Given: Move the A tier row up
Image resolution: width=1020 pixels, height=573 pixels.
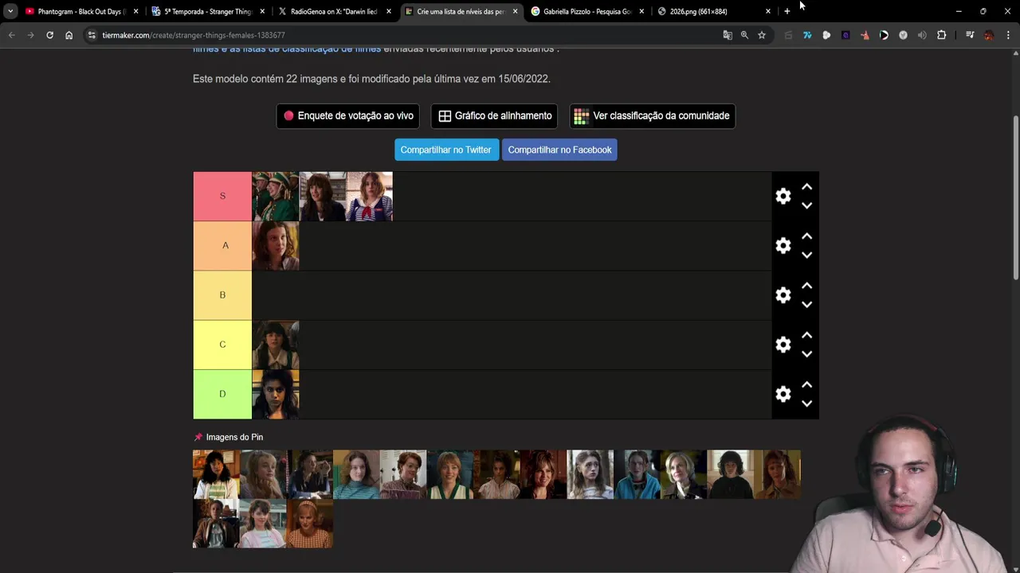Looking at the screenshot, I should coord(806,236).
